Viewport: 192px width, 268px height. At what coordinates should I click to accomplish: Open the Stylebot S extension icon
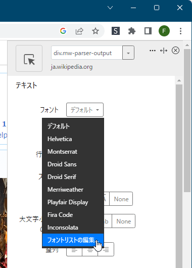116,31
